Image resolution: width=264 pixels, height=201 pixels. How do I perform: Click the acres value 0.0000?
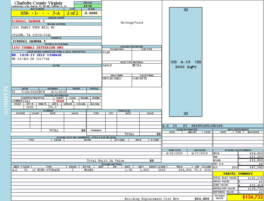tap(91, 13)
